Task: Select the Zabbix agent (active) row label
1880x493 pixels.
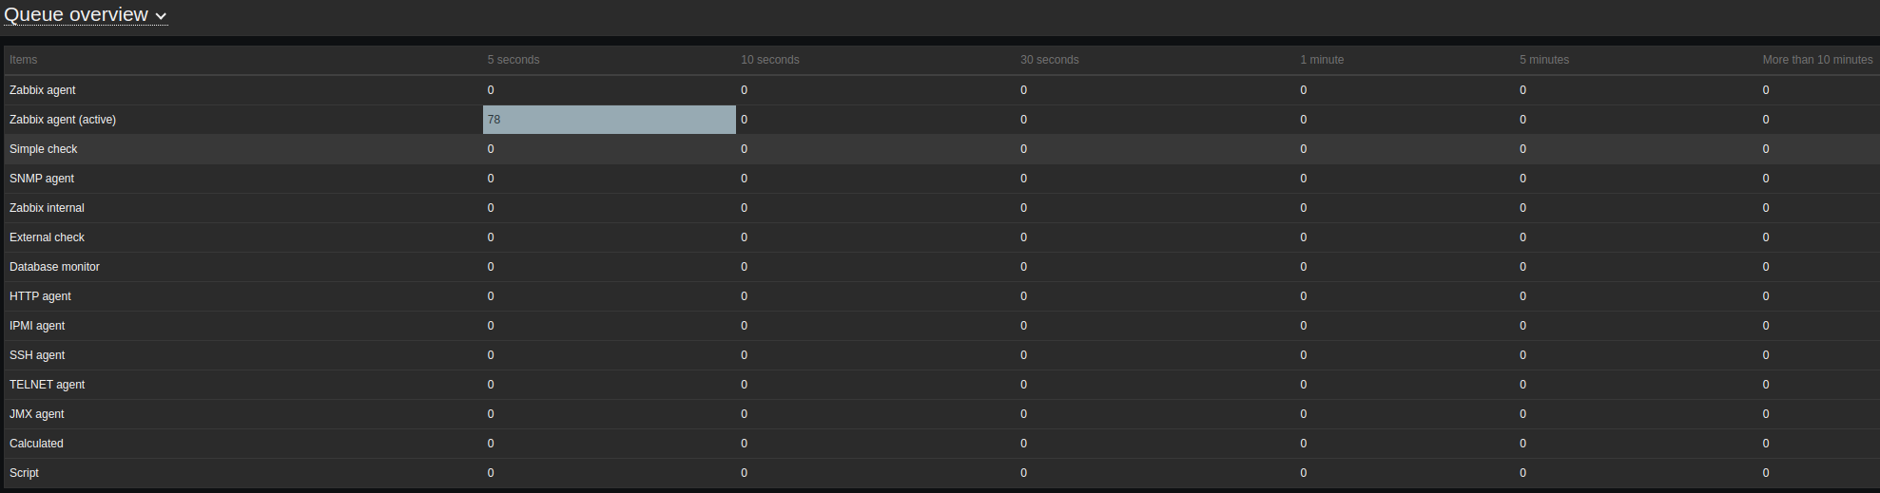Action: point(63,120)
